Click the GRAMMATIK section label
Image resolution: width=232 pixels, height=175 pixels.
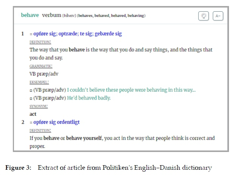[x=41, y=66]
